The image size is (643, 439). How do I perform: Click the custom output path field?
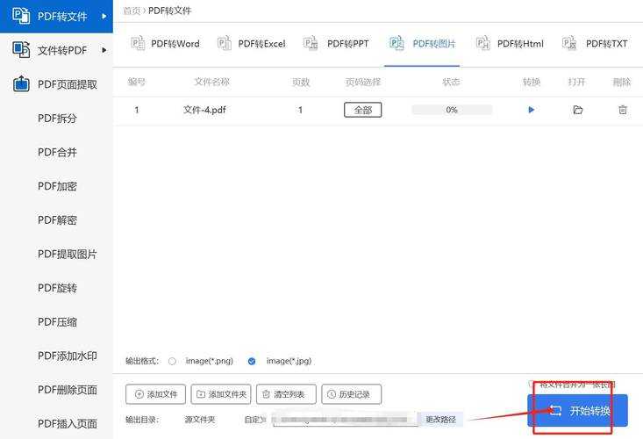345,420
